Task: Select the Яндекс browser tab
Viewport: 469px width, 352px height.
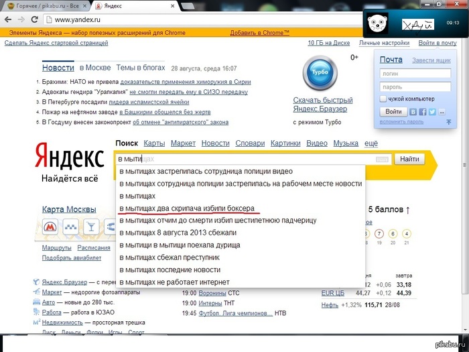Action: (x=135, y=6)
